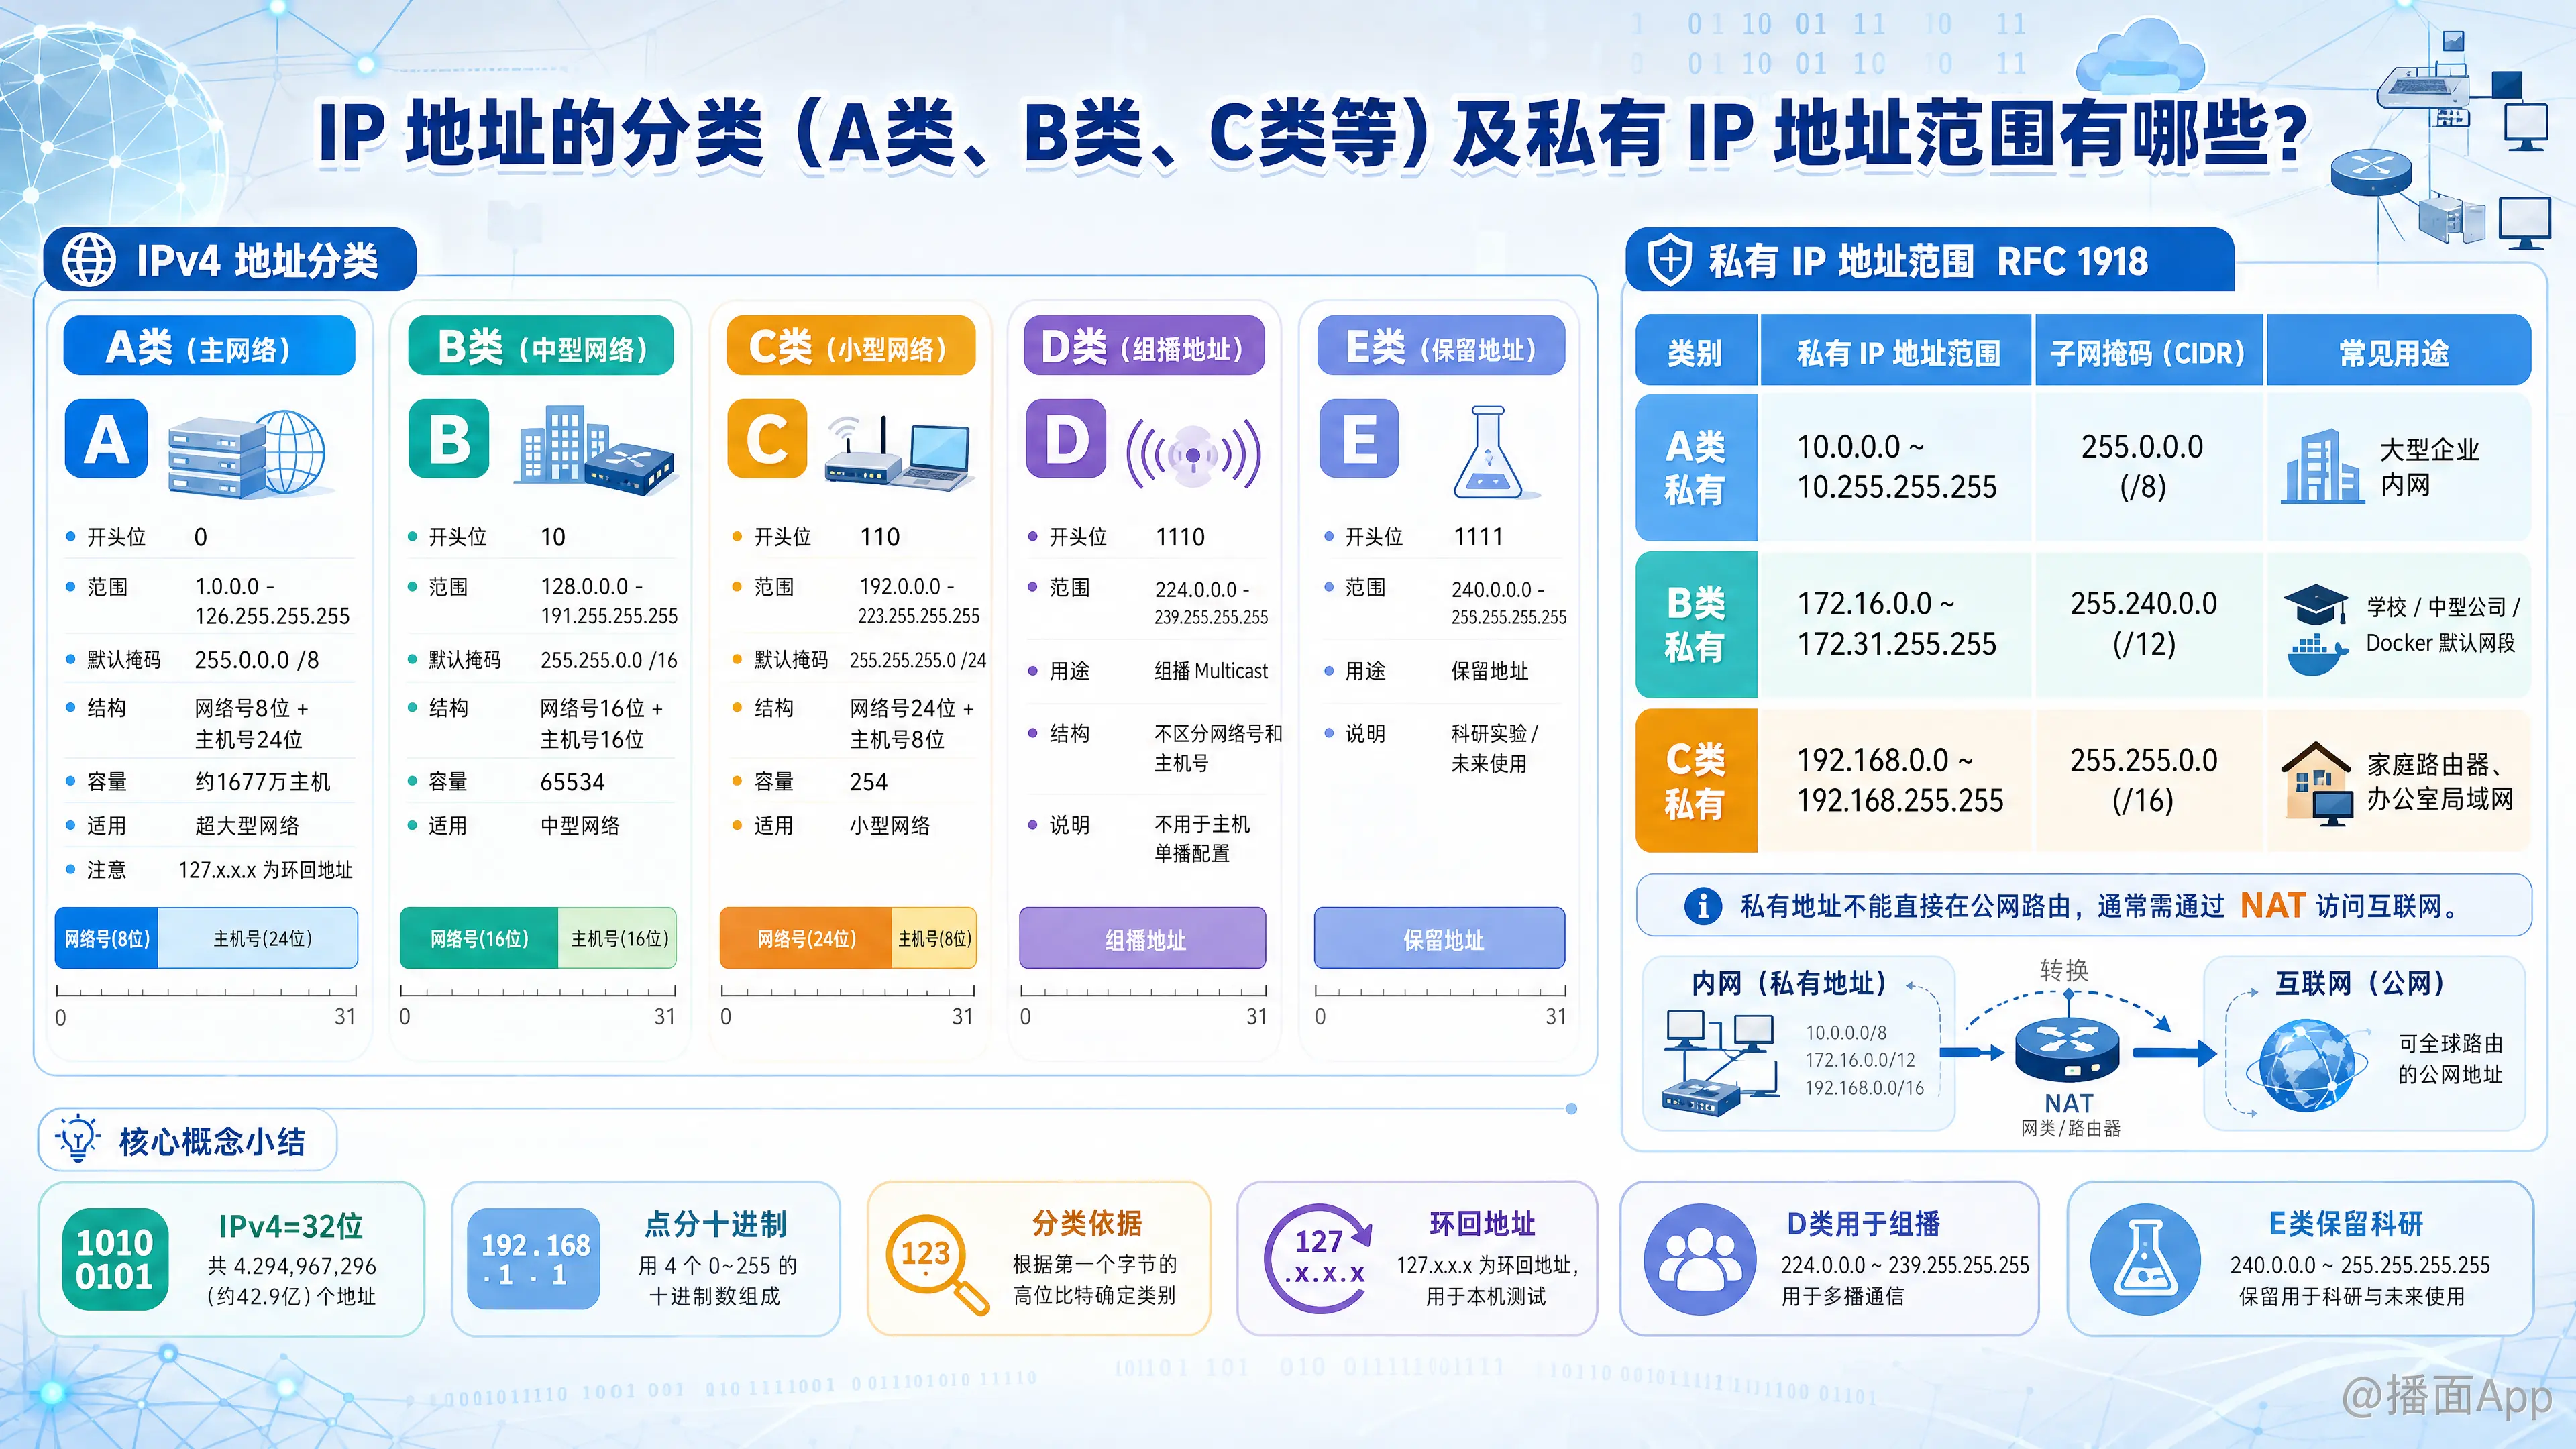Viewport: 2576px width, 1449px height.
Task: Click the 127.x.x.x 为环回地址 note in A类
Action: tap(265, 870)
